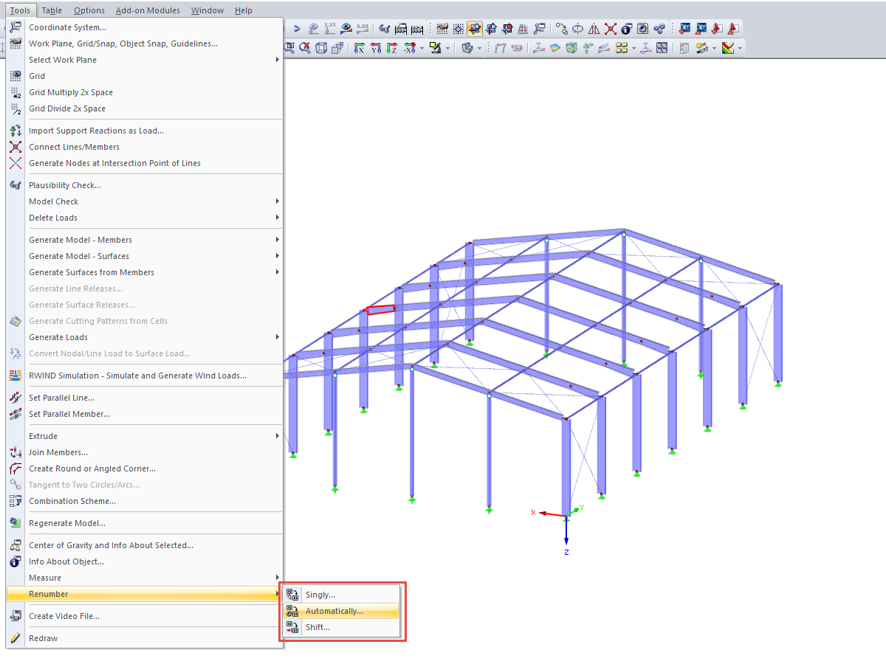Choose Set Parallel Member...
The height and width of the screenshot is (664, 886).
point(144,414)
